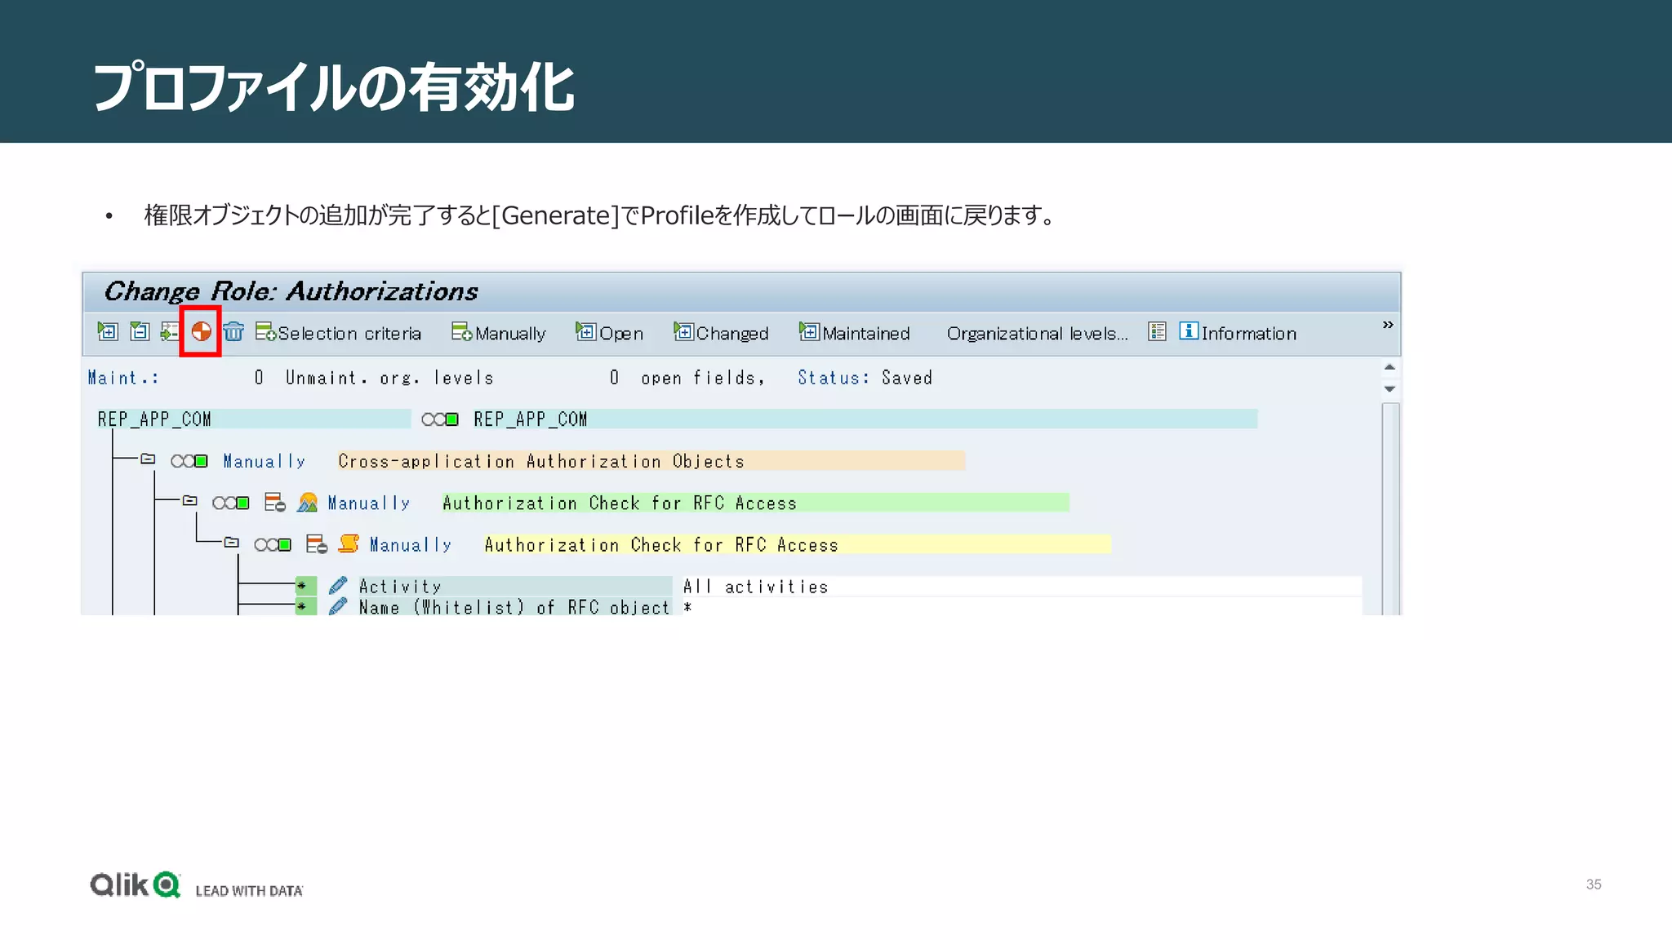Click the green arrow next to Generate
This screenshot has height=940, width=1672.
169,331
